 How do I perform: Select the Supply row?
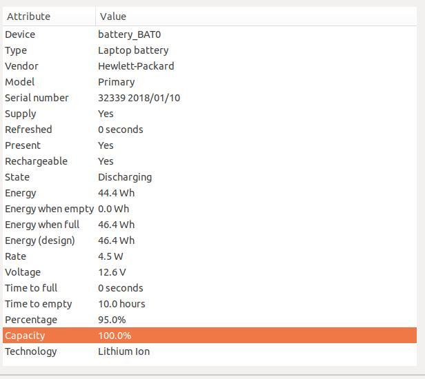[210, 114]
